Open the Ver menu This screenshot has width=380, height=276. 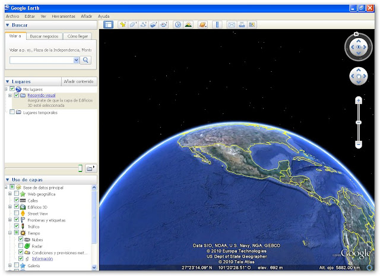click(x=43, y=16)
